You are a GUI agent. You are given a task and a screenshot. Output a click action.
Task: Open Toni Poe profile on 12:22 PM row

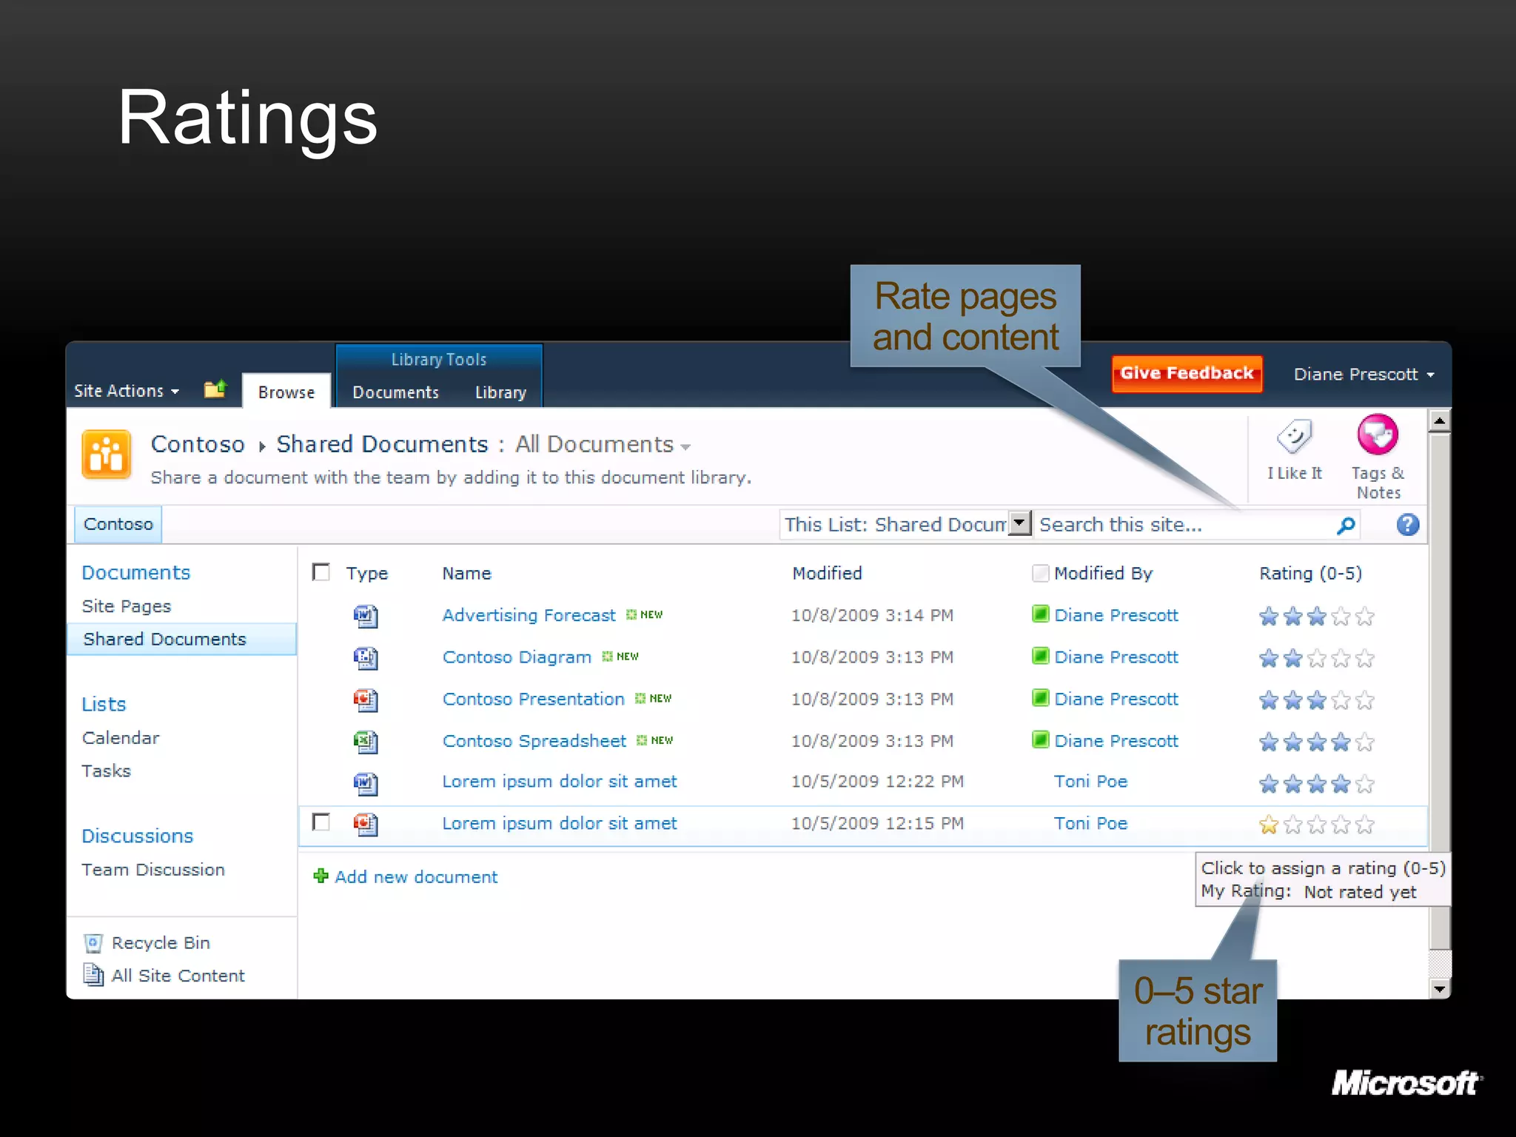[x=1090, y=782]
